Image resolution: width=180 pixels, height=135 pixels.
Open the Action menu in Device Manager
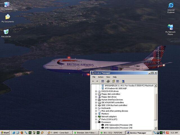pyautogui.click(x=101, y=77)
